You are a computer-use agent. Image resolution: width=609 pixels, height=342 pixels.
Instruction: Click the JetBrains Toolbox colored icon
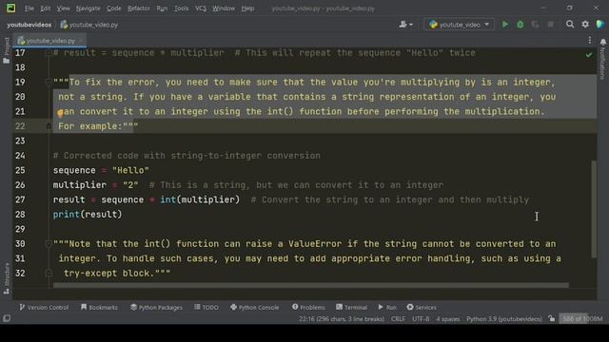pyautogui.click(x=599, y=25)
